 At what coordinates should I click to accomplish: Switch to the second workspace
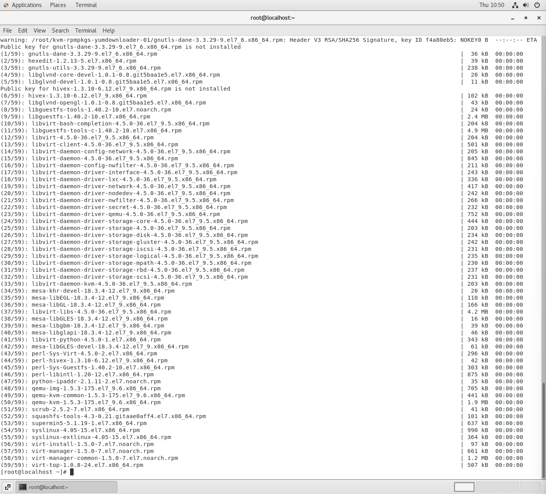pyautogui.click(x=486, y=487)
